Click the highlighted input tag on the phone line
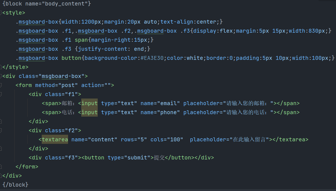The width and height of the screenshot is (336, 191). click(89, 112)
